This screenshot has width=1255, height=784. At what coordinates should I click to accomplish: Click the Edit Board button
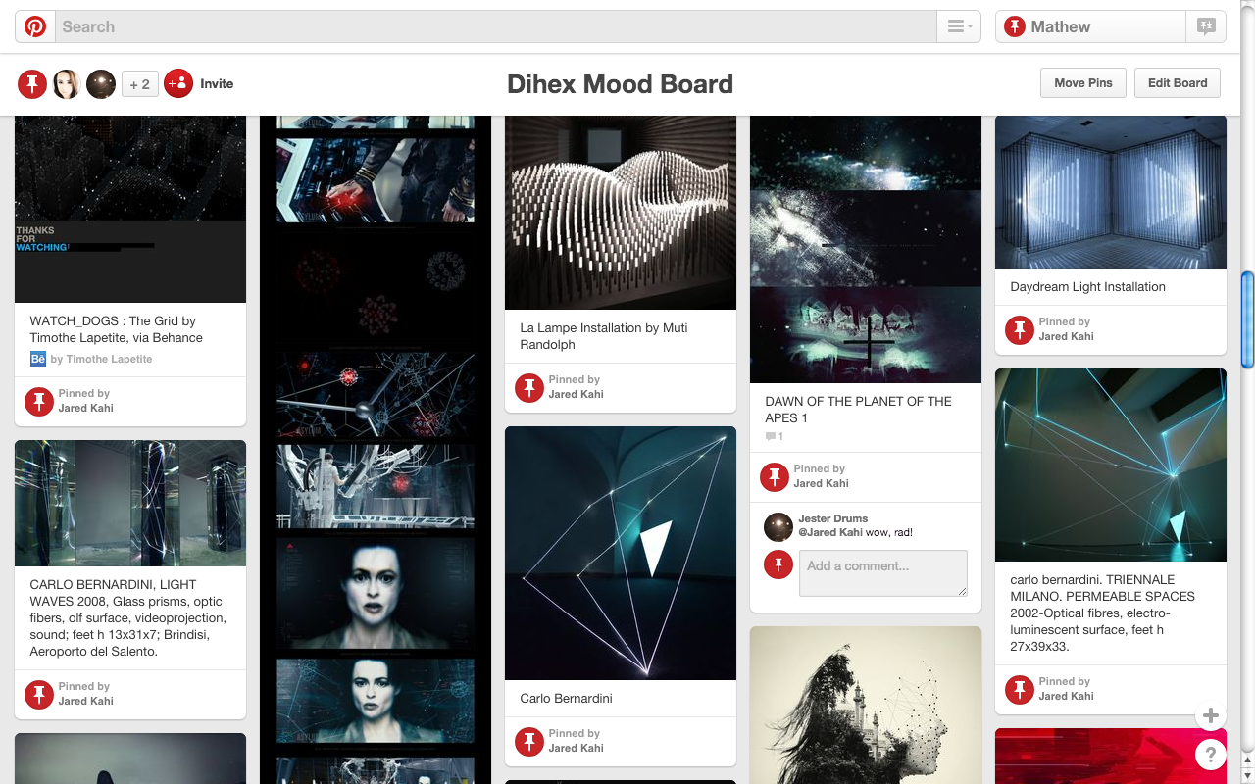(x=1178, y=83)
